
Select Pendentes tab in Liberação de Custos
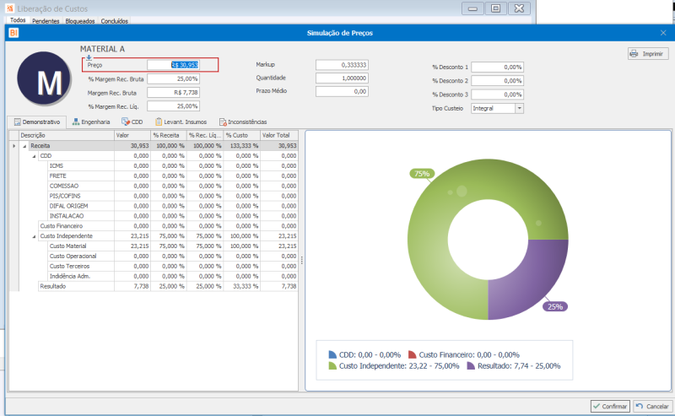pyautogui.click(x=46, y=20)
